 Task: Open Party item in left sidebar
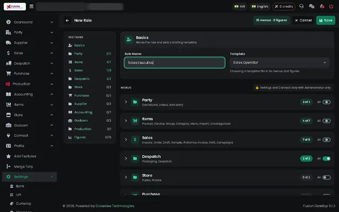point(30,32)
